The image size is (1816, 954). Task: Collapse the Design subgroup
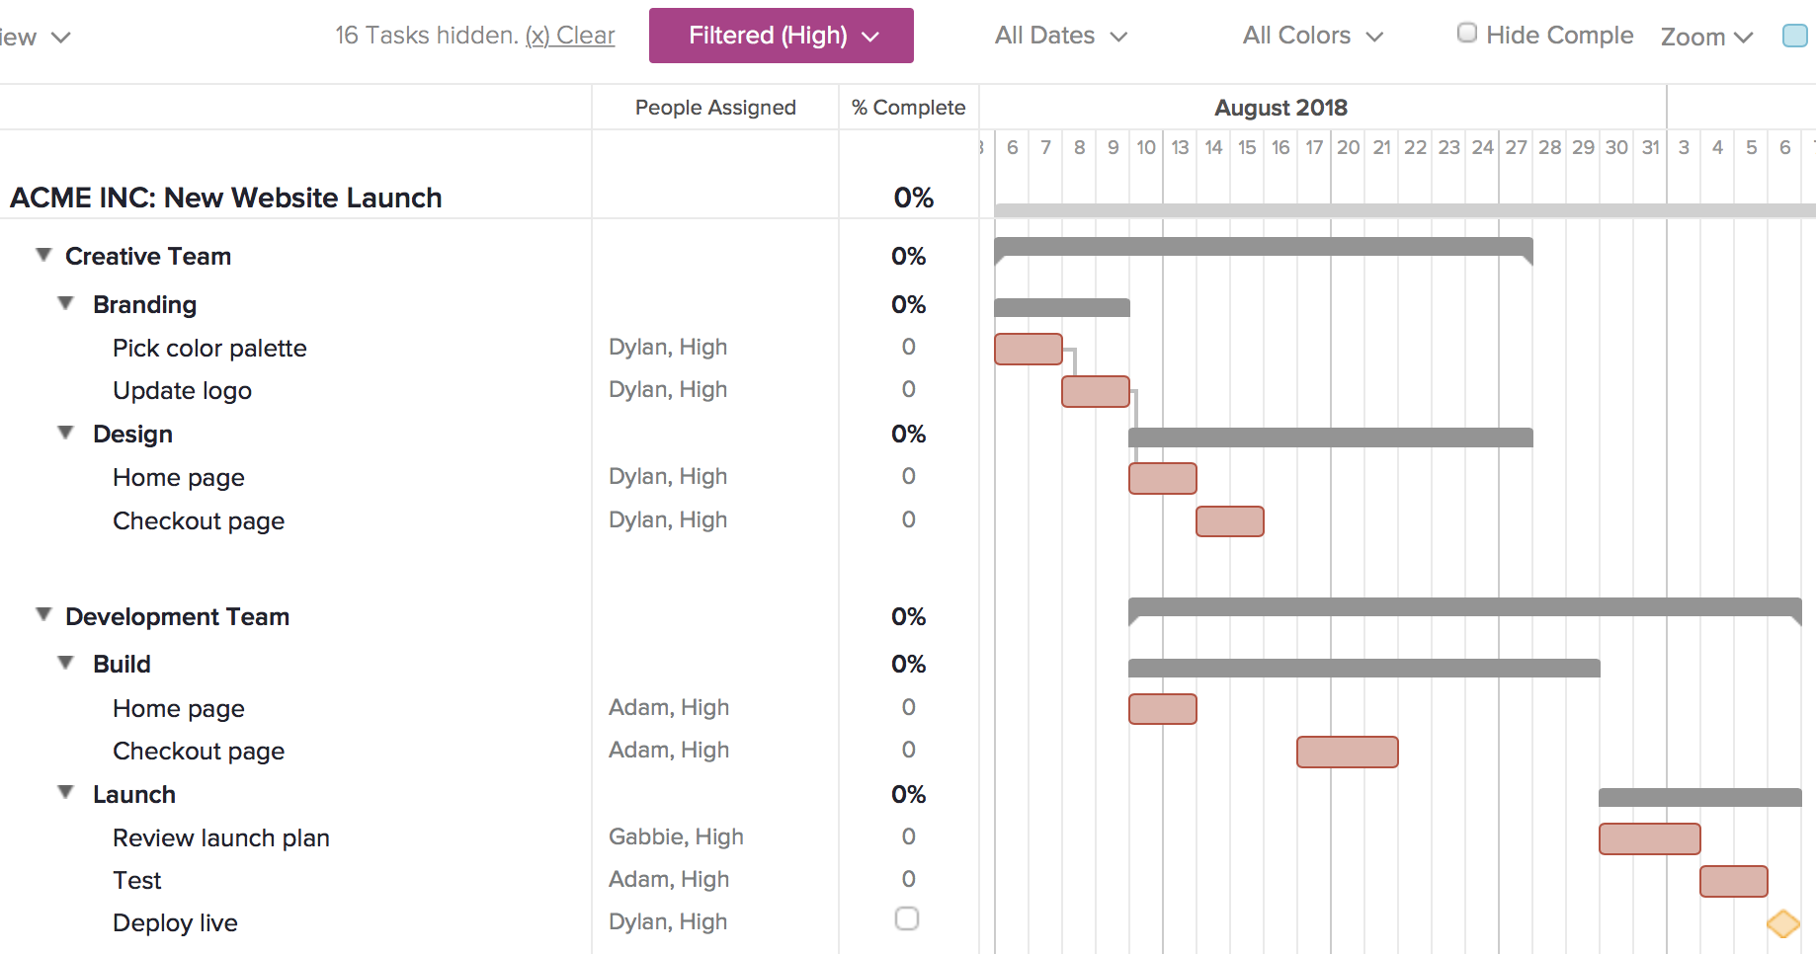click(65, 432)
